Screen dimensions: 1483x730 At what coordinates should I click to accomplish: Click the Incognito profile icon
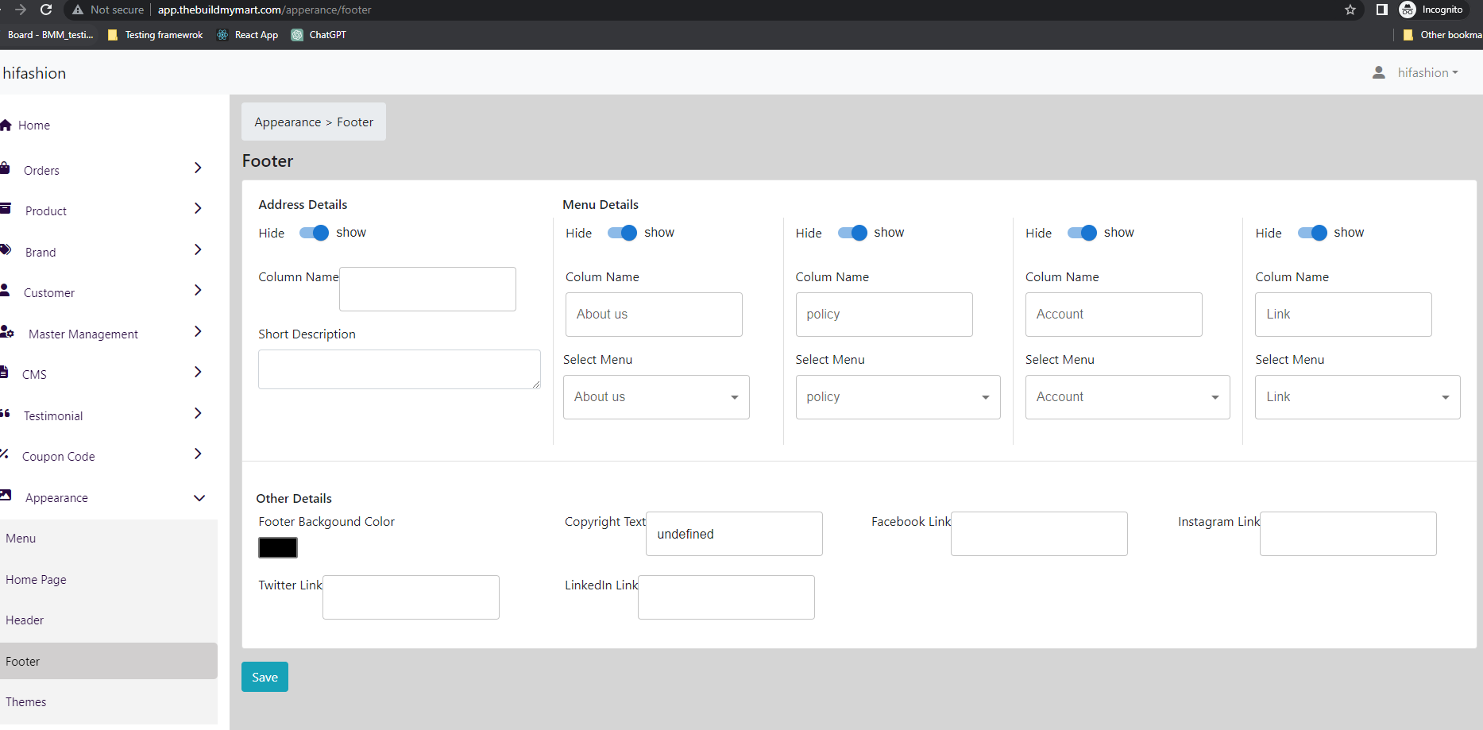pos(1408,10)
